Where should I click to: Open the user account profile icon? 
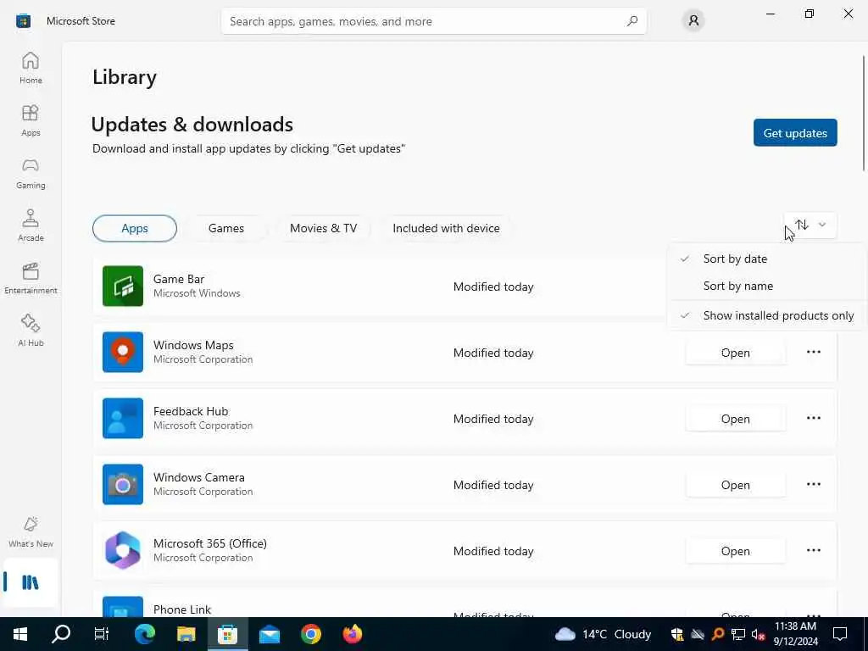(693, 21)
